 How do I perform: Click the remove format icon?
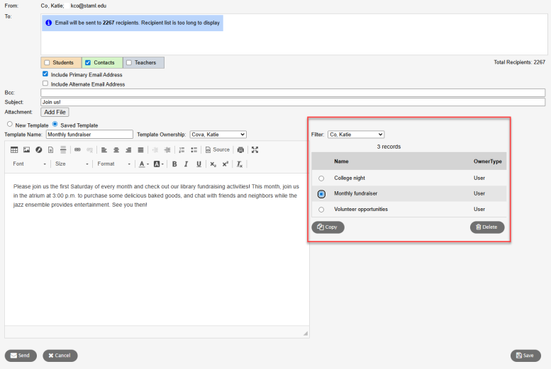coord(240,164)
